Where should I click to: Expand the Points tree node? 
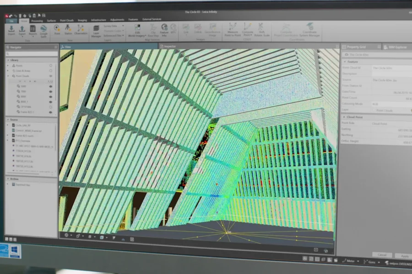(8, 66)
